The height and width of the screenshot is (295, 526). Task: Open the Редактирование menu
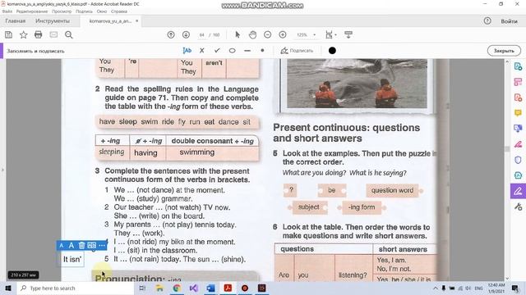32,11
